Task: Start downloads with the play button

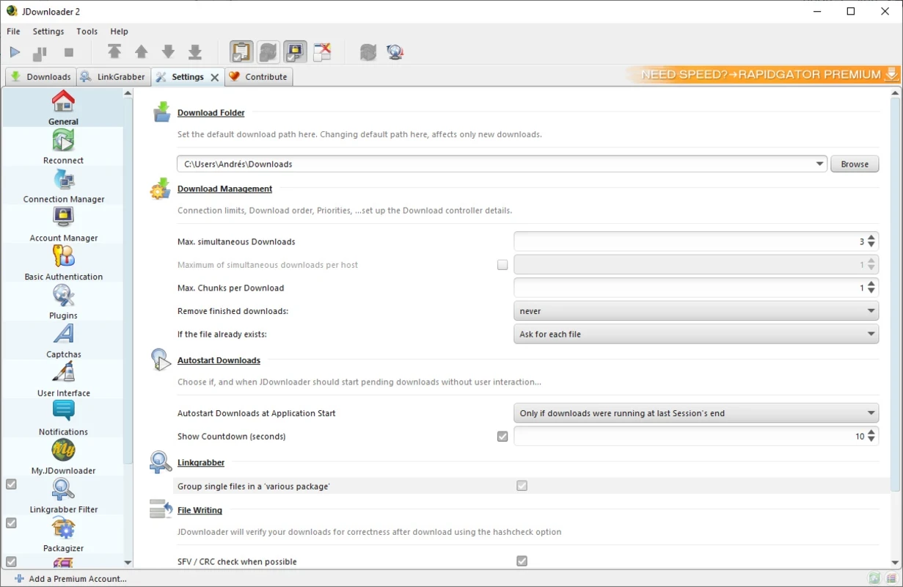Action: point(15,53)
